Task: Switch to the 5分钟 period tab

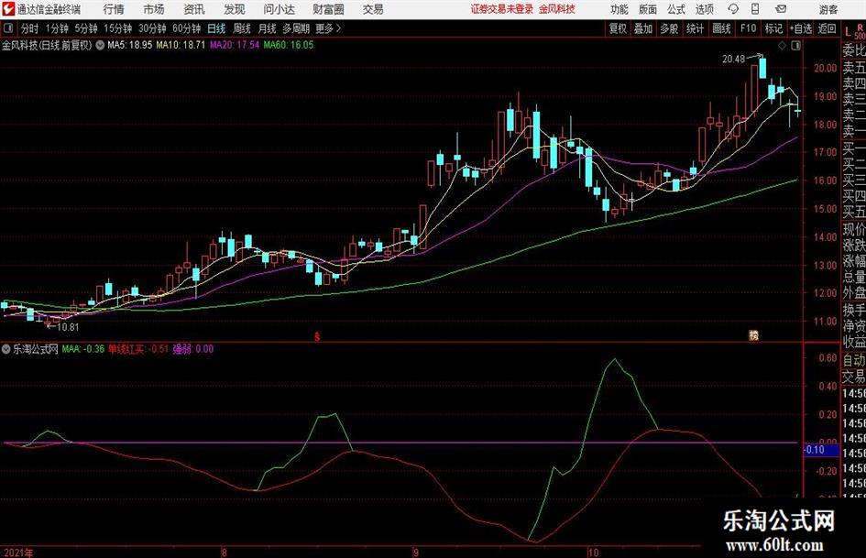Action: point(86,28)
